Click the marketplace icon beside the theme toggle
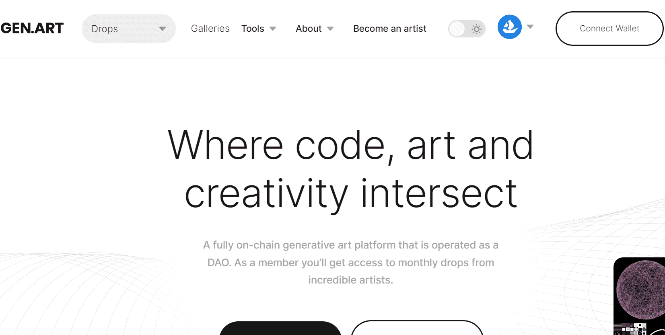The height and width of the screenshot is (335, 665). [x=510, y=27]
